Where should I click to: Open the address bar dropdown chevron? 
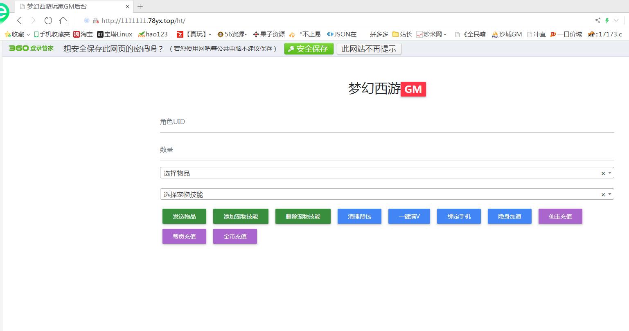point(616,20)
